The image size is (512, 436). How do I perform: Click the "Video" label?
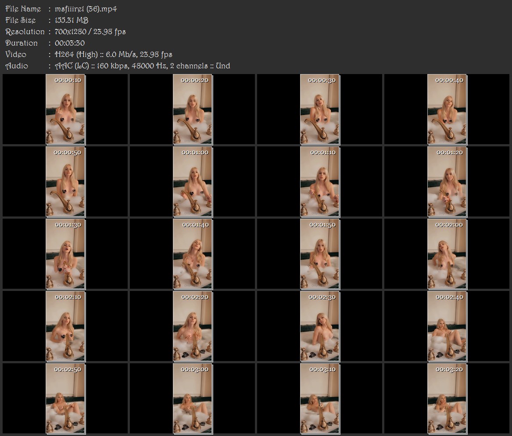[x=16, y=54]
